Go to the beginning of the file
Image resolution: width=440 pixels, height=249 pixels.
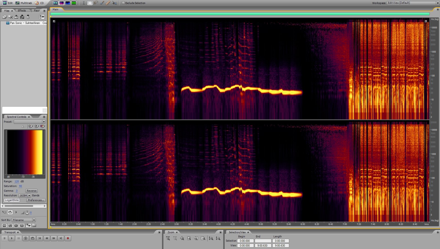(x=39, y=238)
